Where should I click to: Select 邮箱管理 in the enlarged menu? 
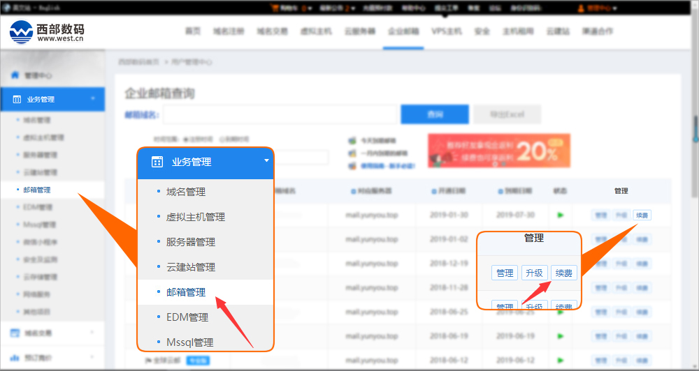(186, 292)
